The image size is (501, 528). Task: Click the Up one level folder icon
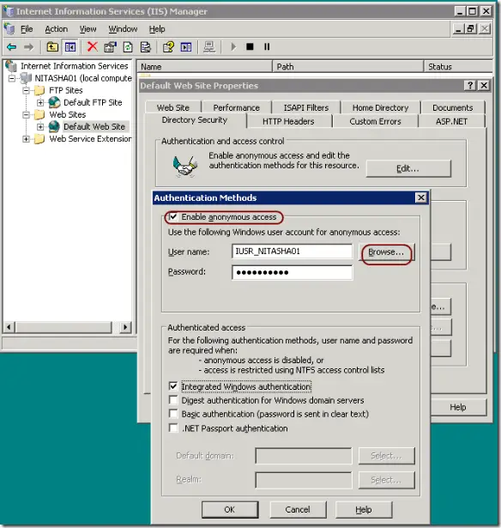pos(52,47)
